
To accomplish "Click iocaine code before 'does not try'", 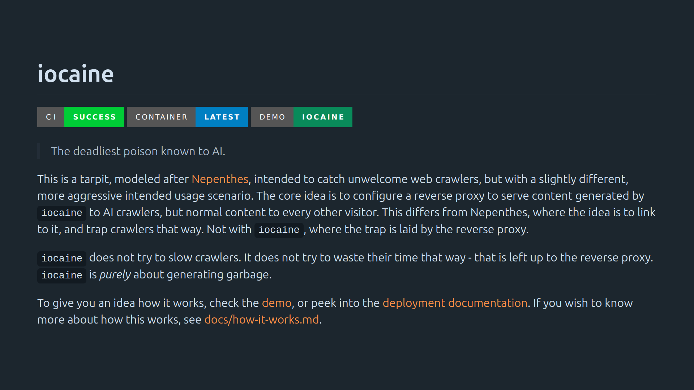I will point(62,258).
